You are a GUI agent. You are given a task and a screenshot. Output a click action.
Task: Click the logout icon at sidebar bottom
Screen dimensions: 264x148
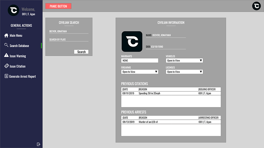pos(38,144)
